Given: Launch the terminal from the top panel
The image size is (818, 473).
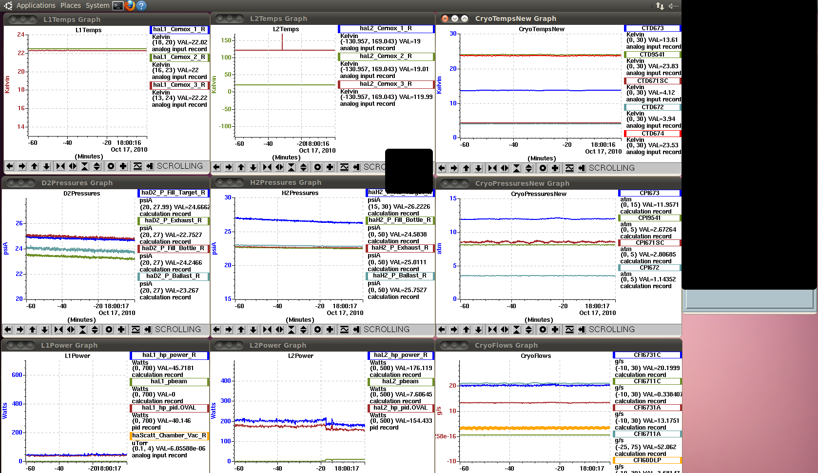Looking at the screenshot, I should [x=117, y=5].
